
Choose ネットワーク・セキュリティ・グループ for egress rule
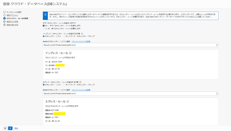[x=63, y=85]
